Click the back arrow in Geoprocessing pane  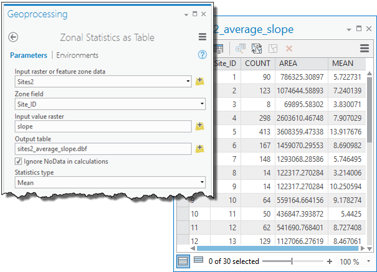13,37
